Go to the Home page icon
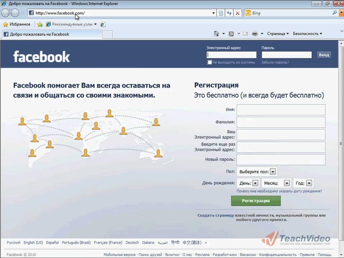 pos(216,34)
